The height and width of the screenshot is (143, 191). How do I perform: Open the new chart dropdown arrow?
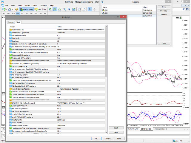pos(7,9)
